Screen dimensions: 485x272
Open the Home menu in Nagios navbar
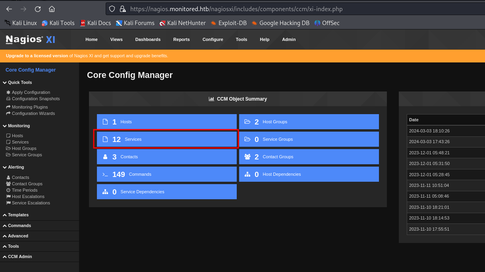[91, 39]
